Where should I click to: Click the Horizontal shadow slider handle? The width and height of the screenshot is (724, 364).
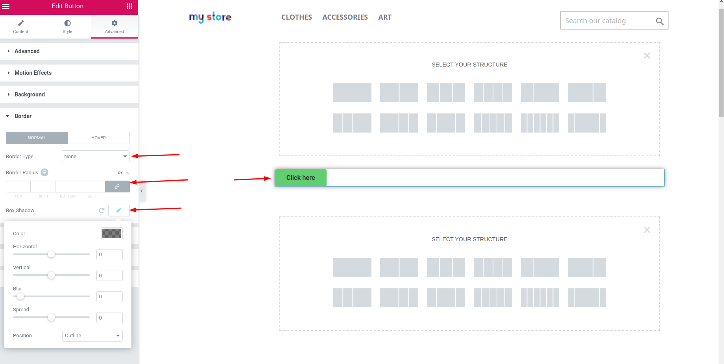tap(51, 254)
